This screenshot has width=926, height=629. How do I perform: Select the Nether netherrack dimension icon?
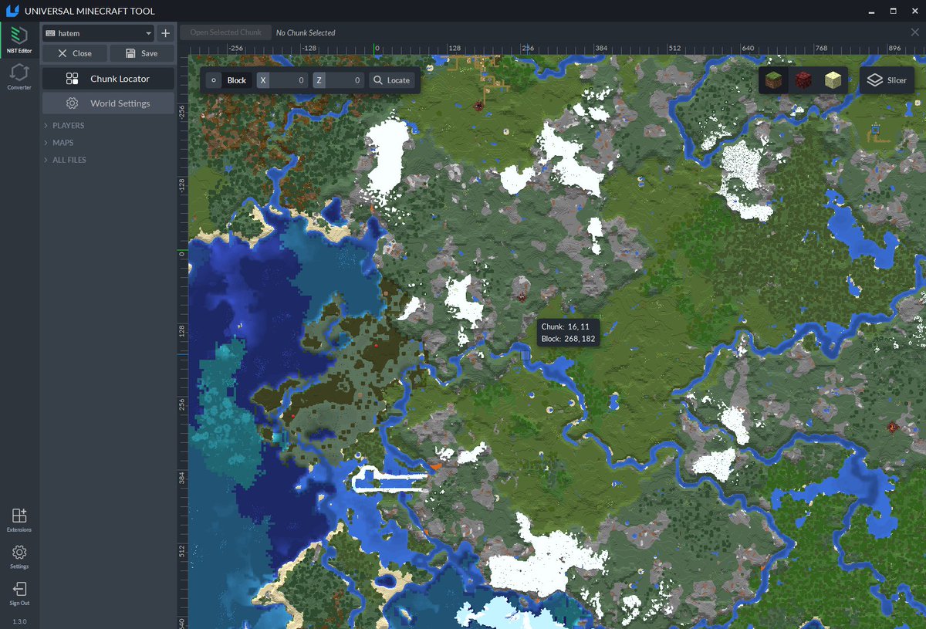click(x=803, y=80)
